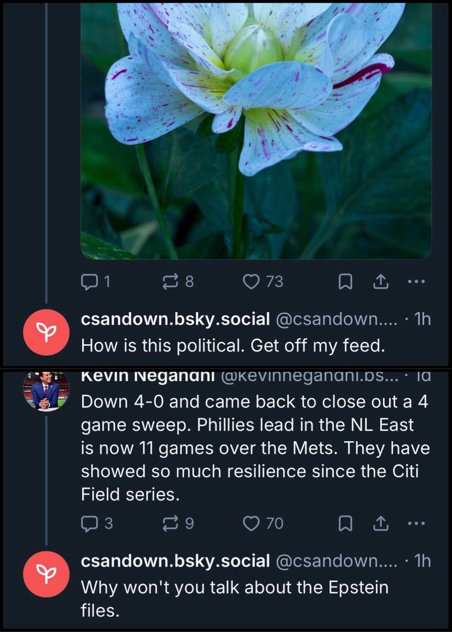452x632 pixels.
Task: Click csandown's red leaf avatar
Action: (x=47, y=331)
